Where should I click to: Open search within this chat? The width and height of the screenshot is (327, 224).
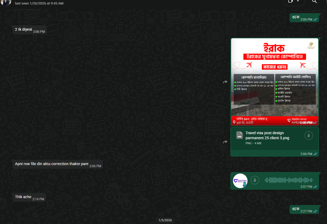click(314, 2)
